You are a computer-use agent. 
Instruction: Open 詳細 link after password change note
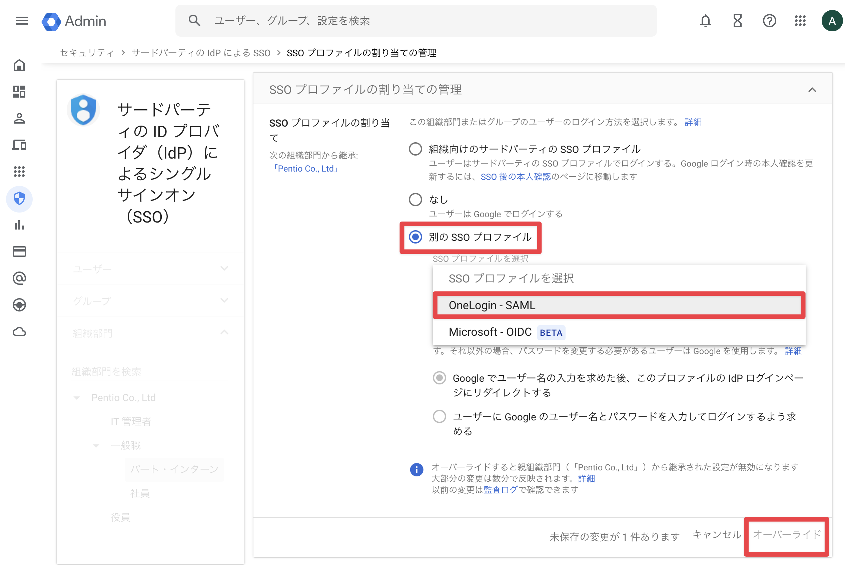click(x=793, y=351)
